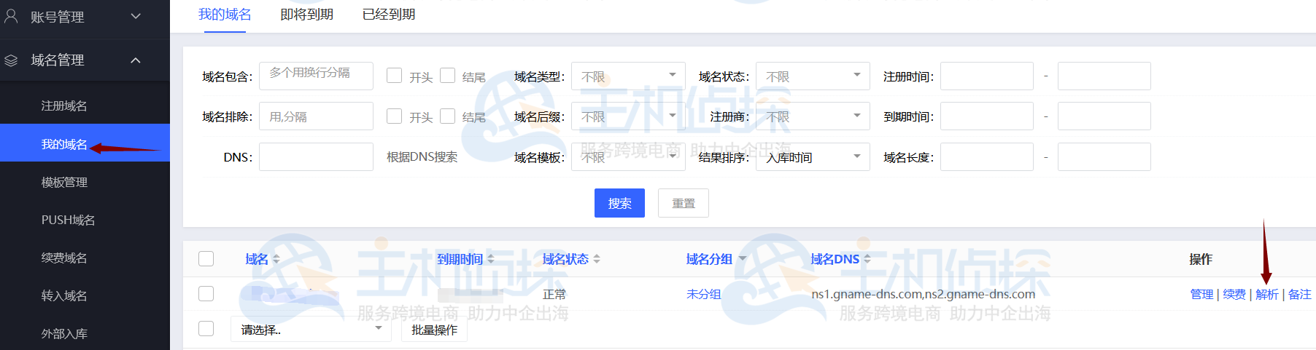This screenshot has width=1316, height=350.
Task: Click the 管理 link in domain row
Action: (1201, 294)
